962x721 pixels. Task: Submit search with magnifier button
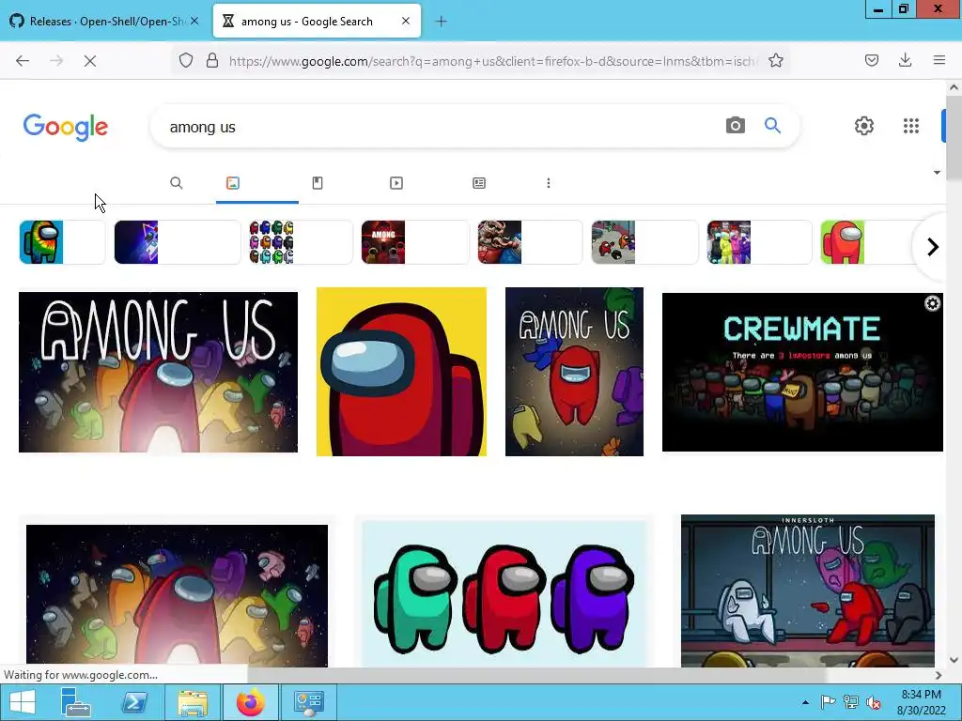772,126
